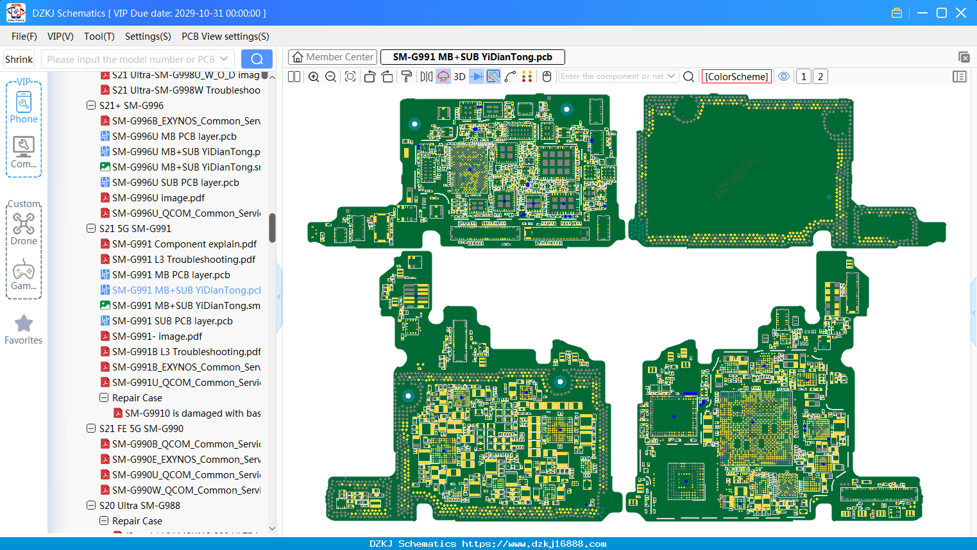977x550 pixels.
Task: Collapse the Repair Case node under SM-G991
Action: (104, 397)
